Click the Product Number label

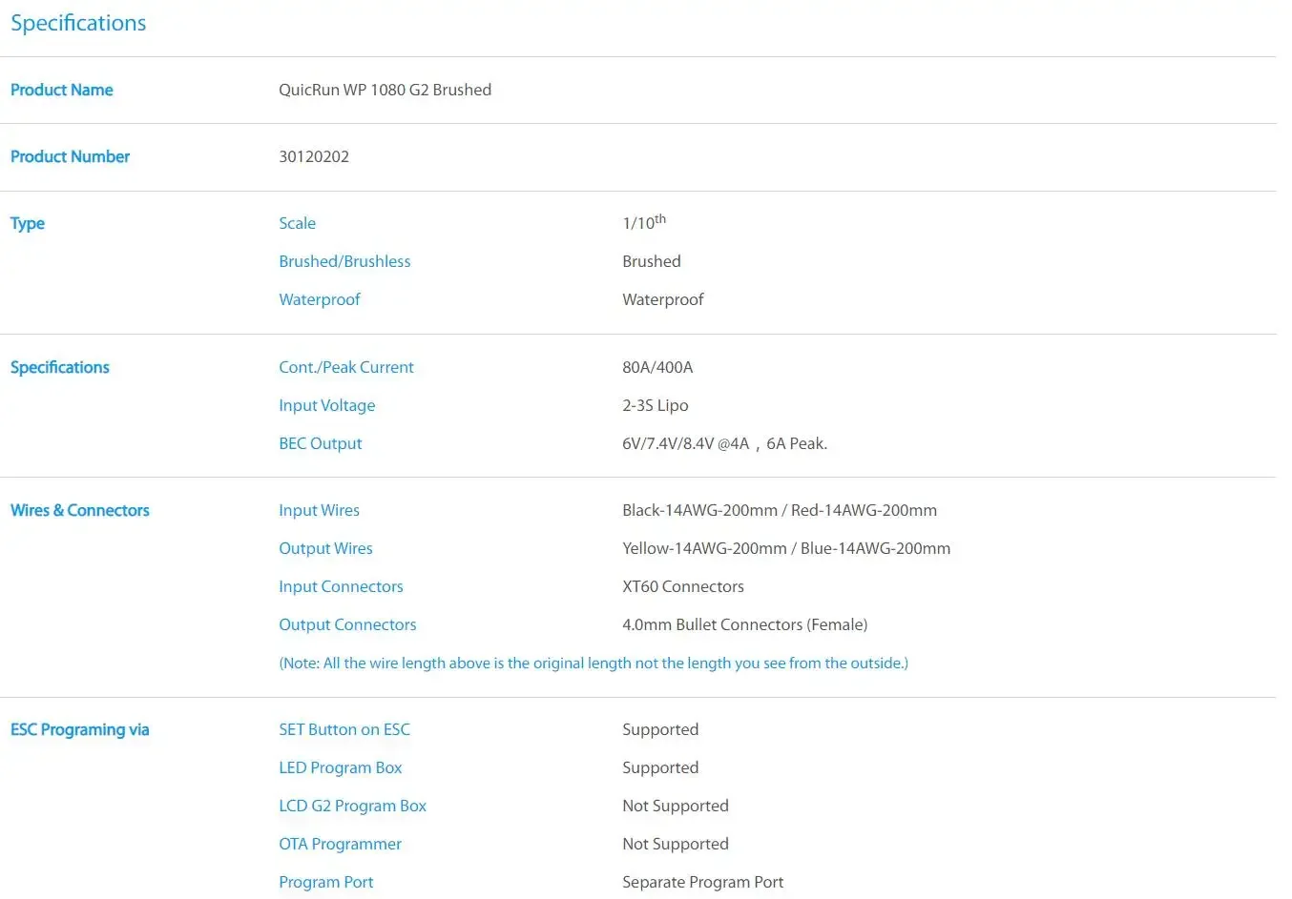pyautogui.click(x=70, y=156)
